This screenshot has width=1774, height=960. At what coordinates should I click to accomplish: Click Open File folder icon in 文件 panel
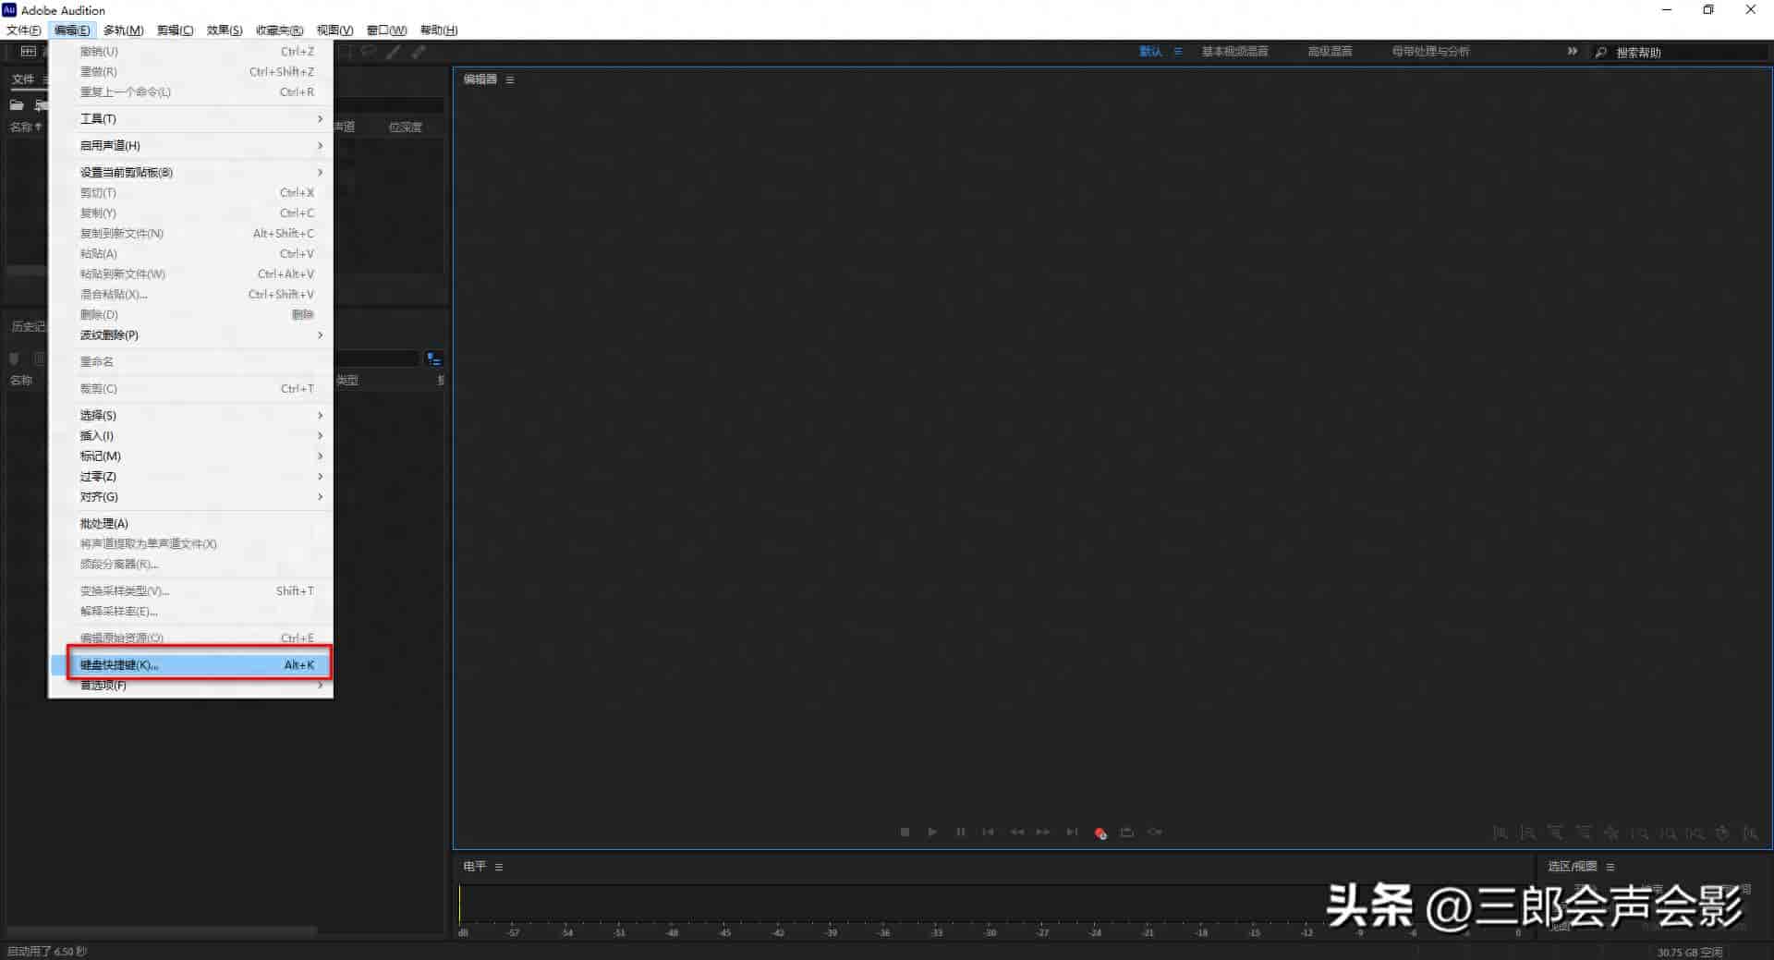(17, 105)
